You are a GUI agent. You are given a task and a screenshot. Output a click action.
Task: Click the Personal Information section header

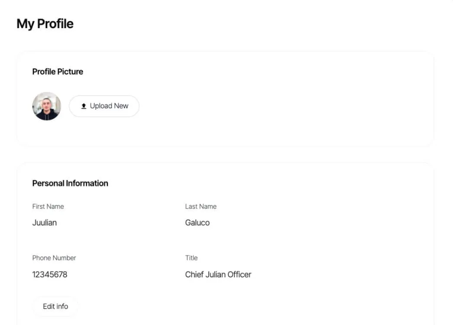tap(70, 183)
